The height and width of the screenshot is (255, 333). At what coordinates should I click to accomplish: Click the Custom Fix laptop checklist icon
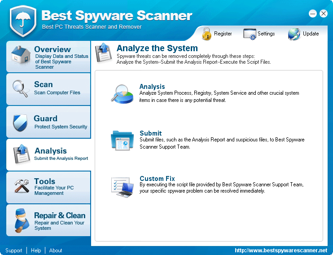tap(123, 187)
